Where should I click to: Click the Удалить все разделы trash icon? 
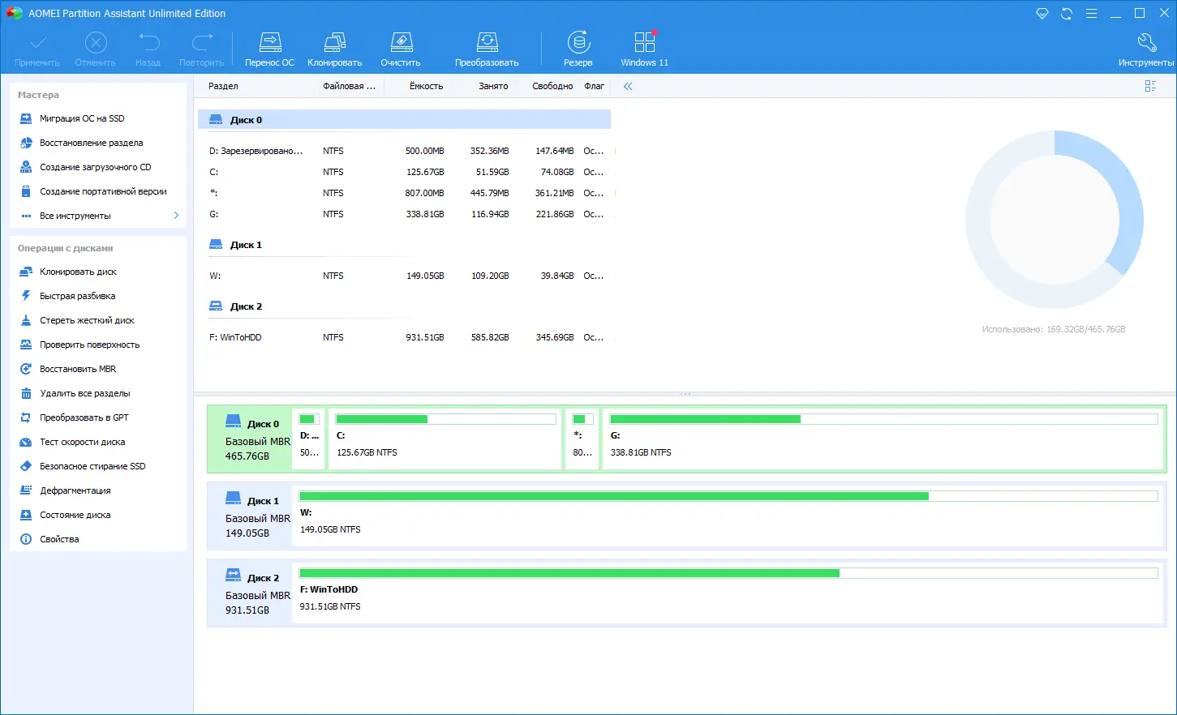[x=26, y=393]
